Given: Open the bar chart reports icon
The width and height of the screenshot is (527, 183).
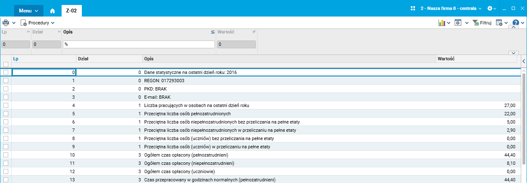Looking at the screenshot, I should 441,23.
